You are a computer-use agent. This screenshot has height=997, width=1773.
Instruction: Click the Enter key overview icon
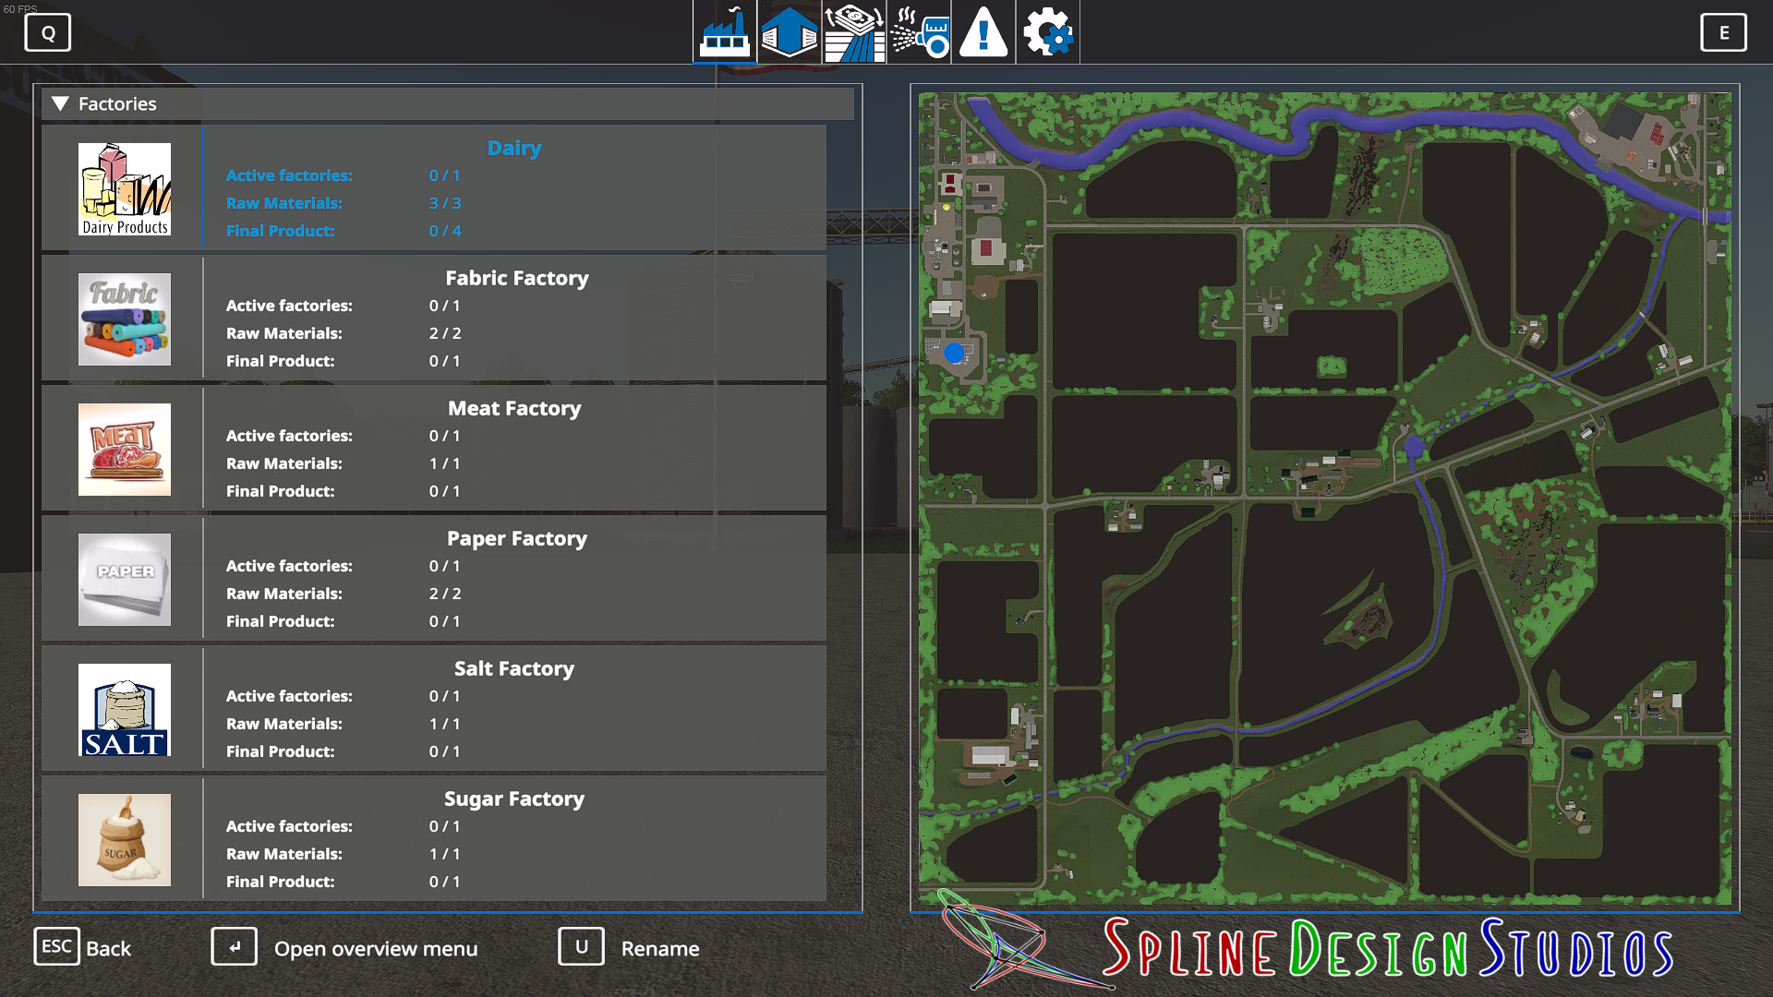pyautogui.click(x=234, y=947)
